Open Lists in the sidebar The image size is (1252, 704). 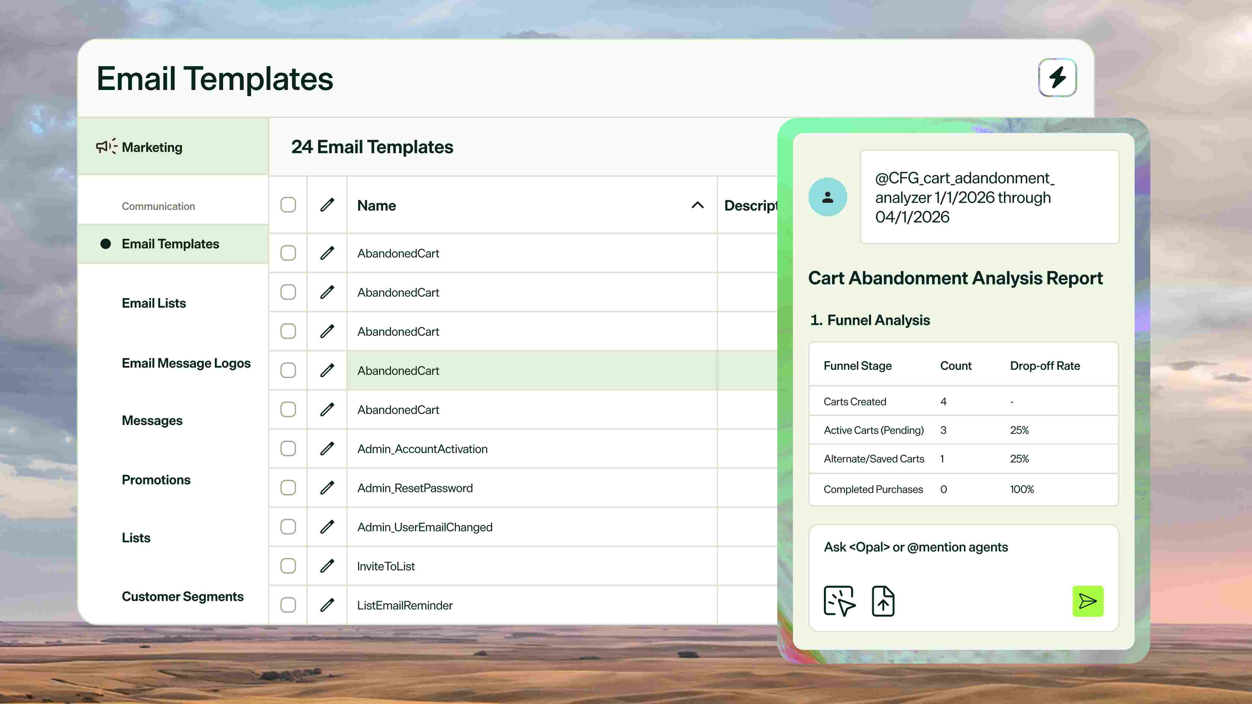136,538
